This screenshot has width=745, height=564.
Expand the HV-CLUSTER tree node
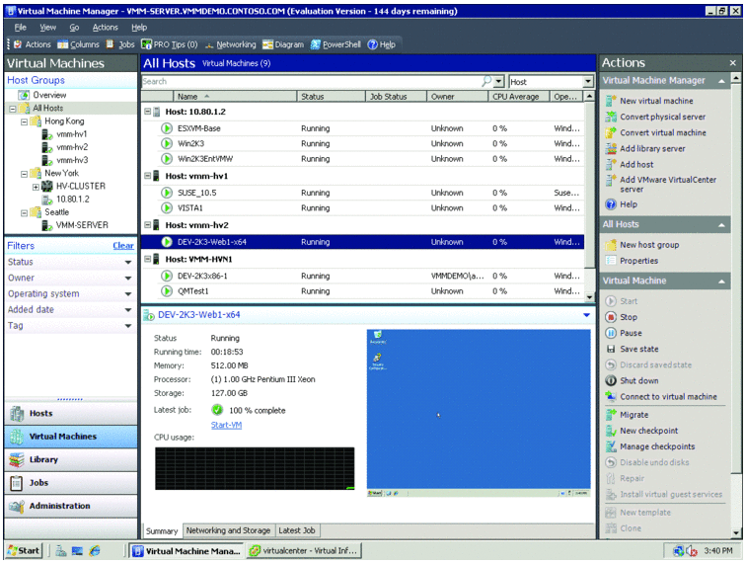point(36,187)
